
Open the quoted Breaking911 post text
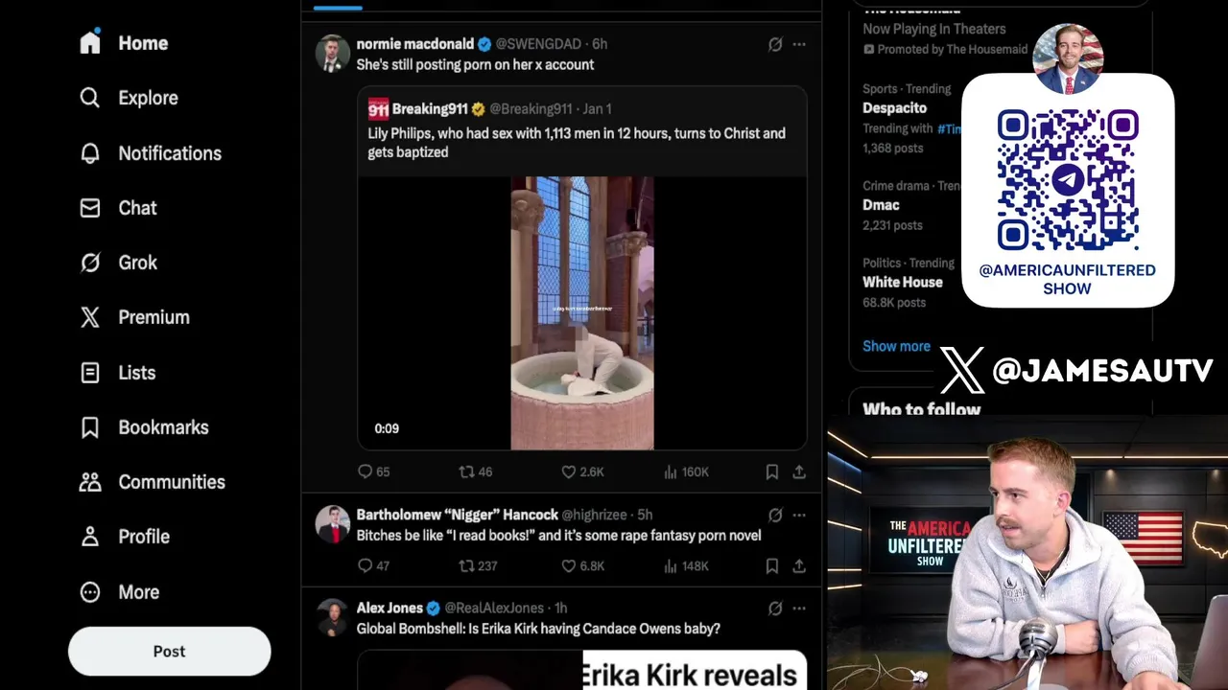pyautogui.click(x=577, y=142)
